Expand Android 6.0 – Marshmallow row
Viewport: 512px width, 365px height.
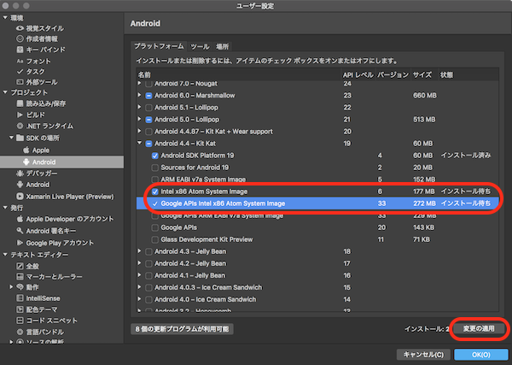[x=140, y=95]
